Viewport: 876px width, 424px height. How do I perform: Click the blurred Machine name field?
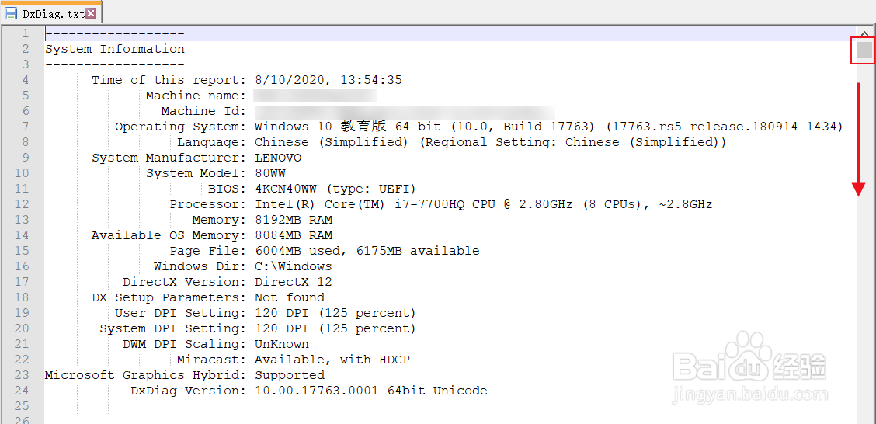[x=315, y=96]
